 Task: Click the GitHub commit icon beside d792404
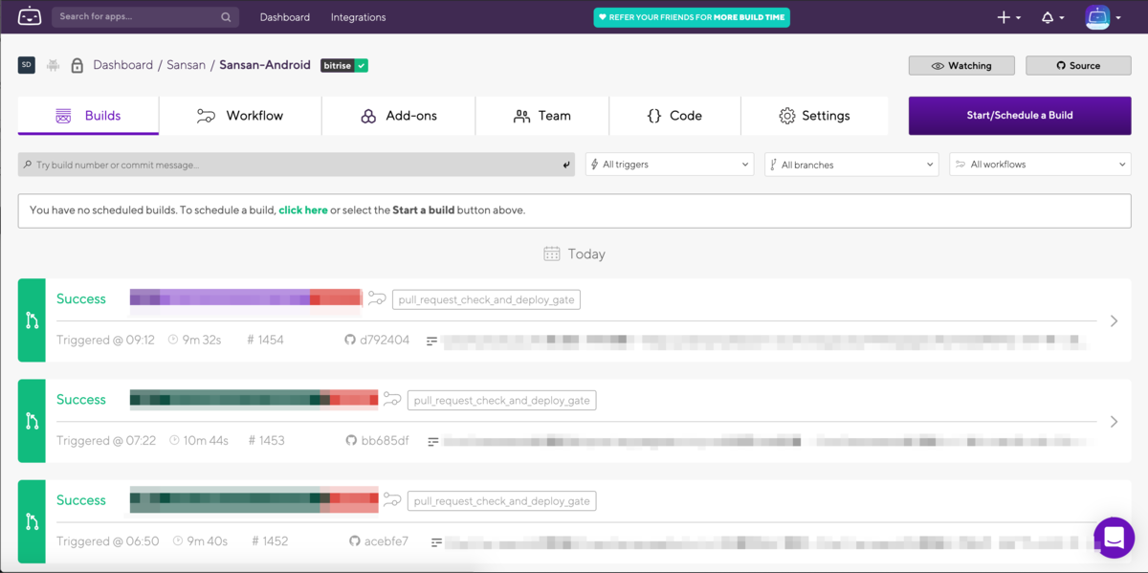[350, 340]
